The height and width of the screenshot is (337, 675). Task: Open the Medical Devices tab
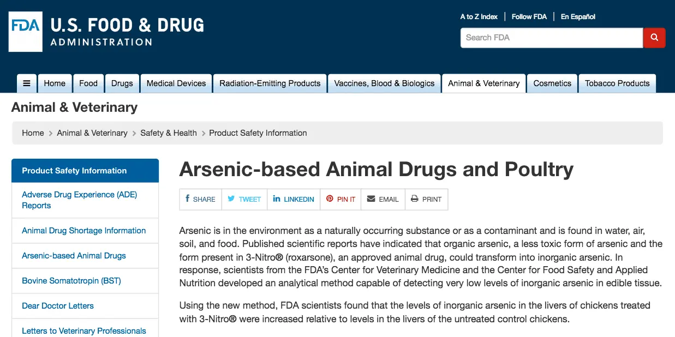pos(176,83)
